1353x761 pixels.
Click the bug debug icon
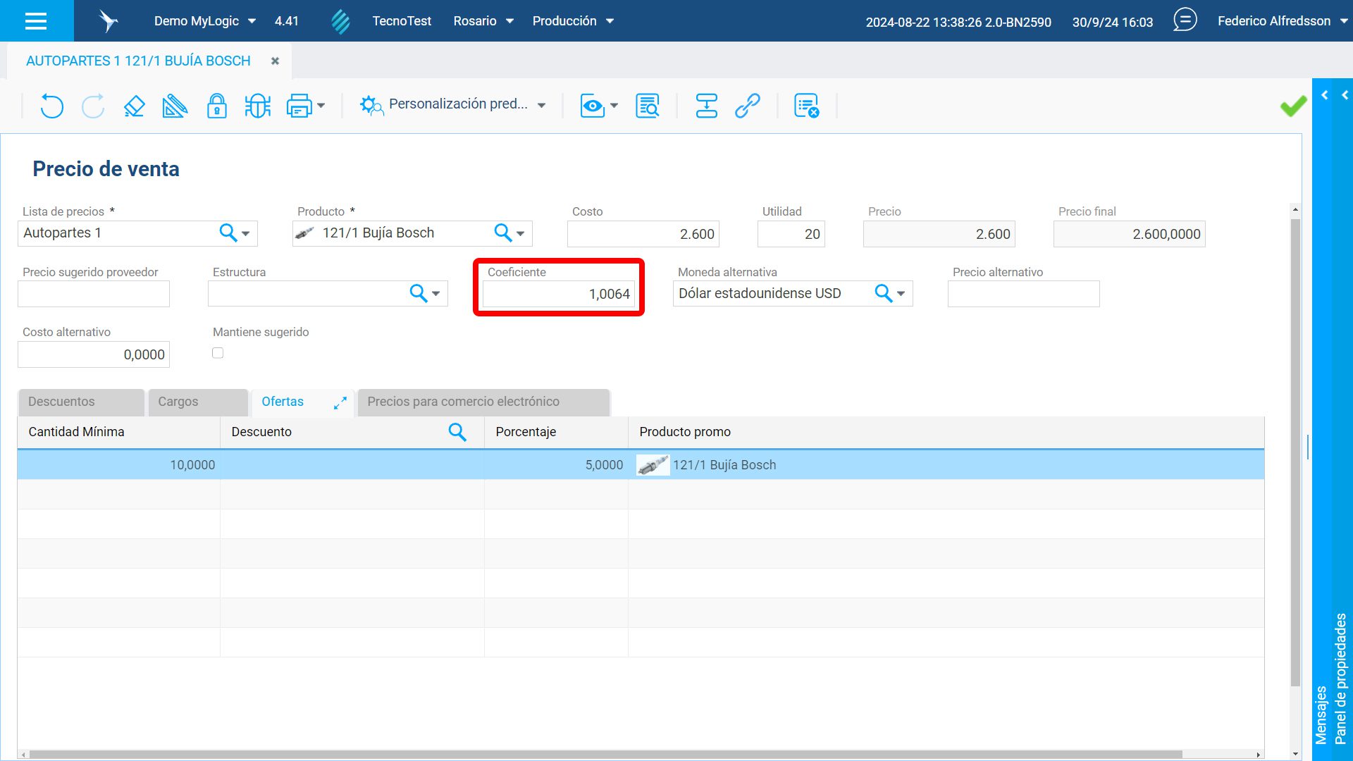click(257, 106)
